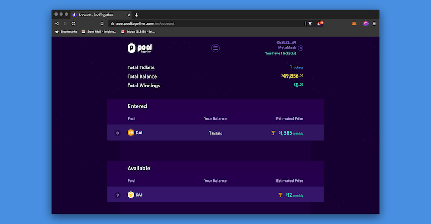Click the Brave Shields lion icon
Viewport: 431px width, 224px height.
[310, 24]
